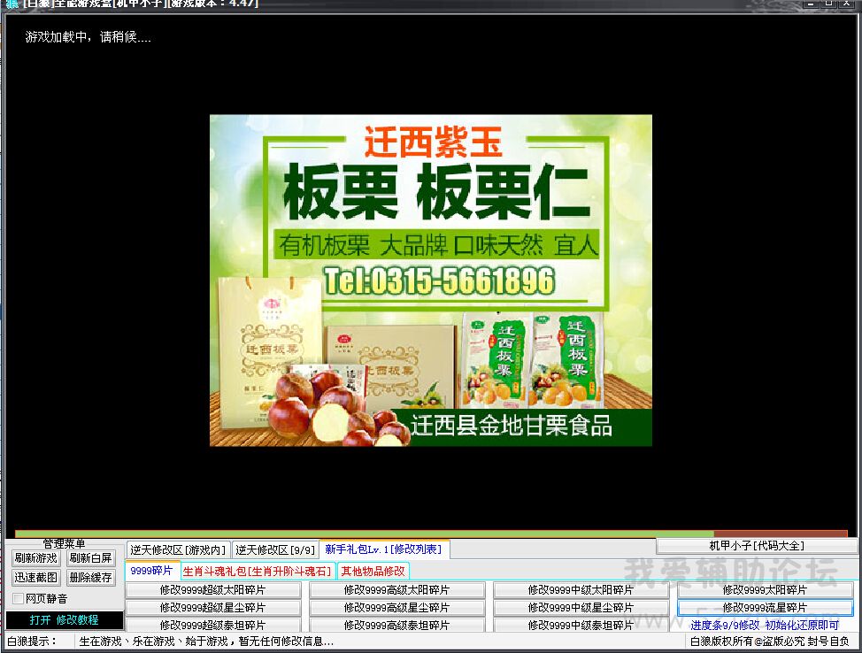Select the 新手礼包Lv.1[修改列表] tab

tap(383, 549)
